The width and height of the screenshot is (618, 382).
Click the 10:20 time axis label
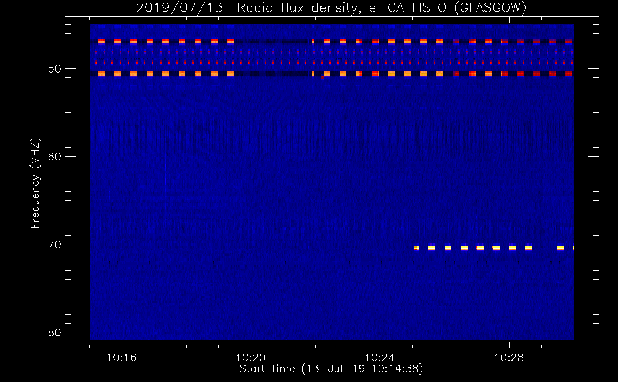(x=251, y=358)
